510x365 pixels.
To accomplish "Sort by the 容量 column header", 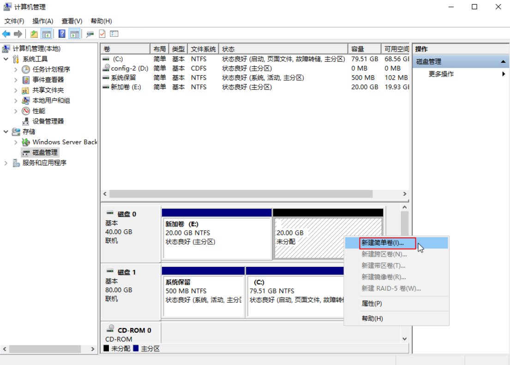I will click(365, 49).
